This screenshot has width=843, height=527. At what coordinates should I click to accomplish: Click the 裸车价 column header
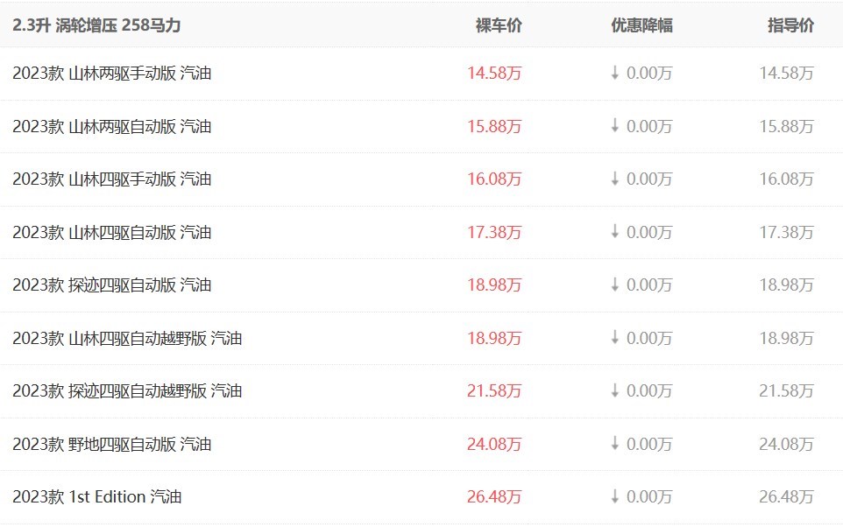(x=499, y=25)
